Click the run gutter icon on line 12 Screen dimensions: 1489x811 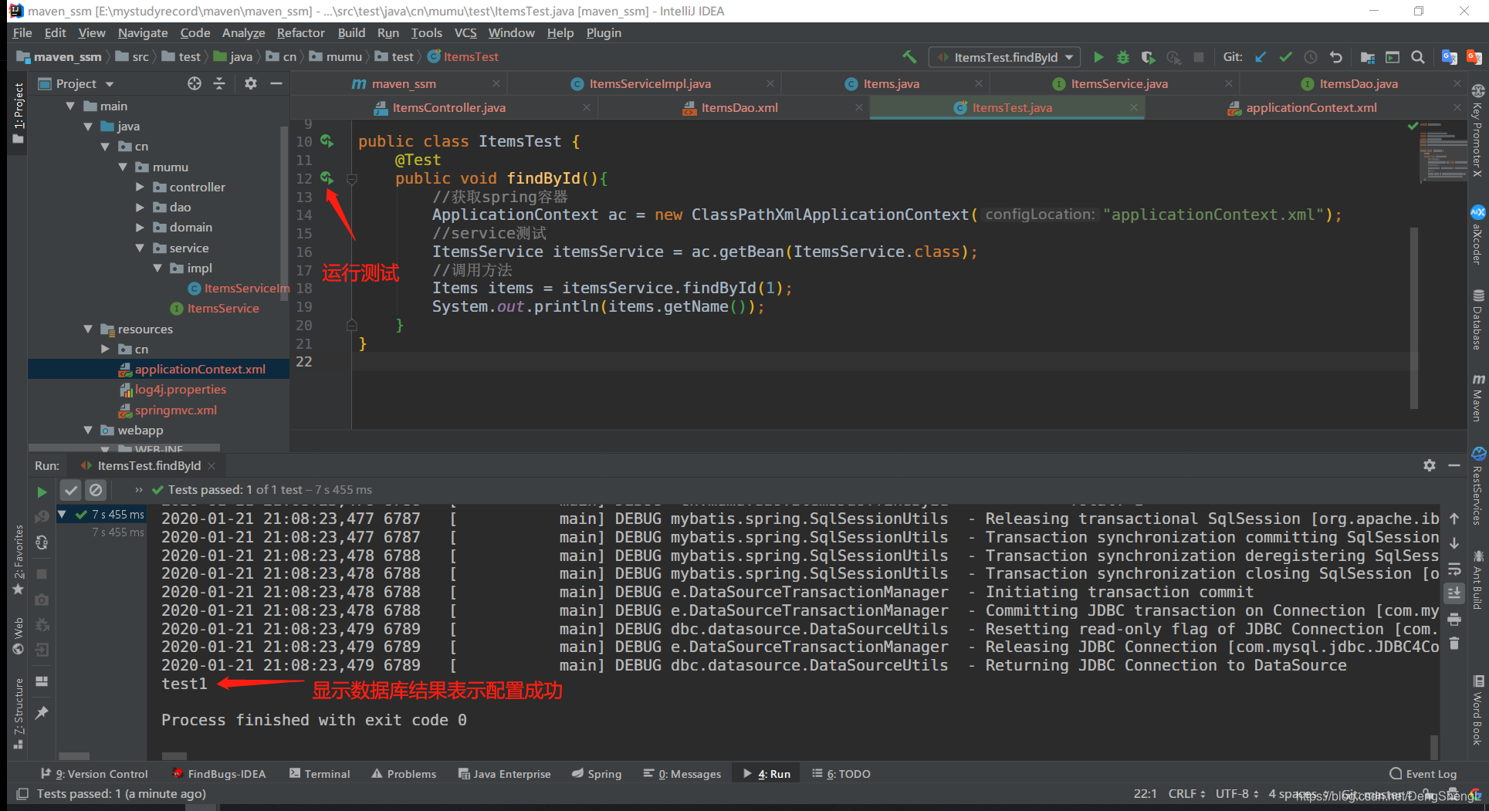(x=327, y=178)
